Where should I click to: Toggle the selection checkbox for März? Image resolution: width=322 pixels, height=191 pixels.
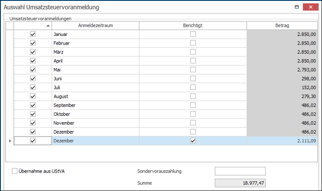tap(33, 52)
